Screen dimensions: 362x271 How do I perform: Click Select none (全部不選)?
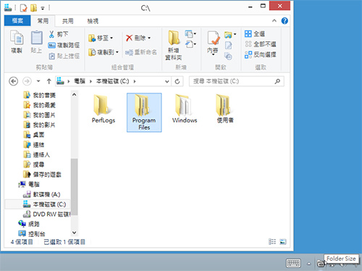pyautogui.click(x=261, y=44)
